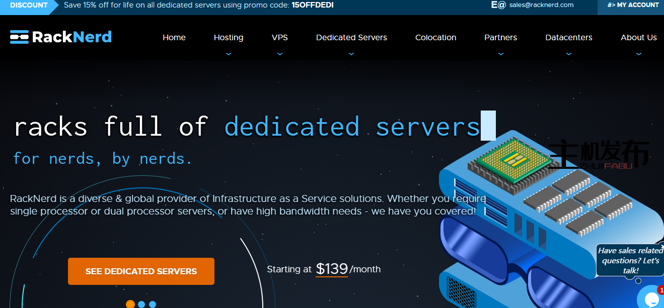This screenshot has width=664, height=308.
Task: Click the email envelope icon
Action: click(498, 5)
